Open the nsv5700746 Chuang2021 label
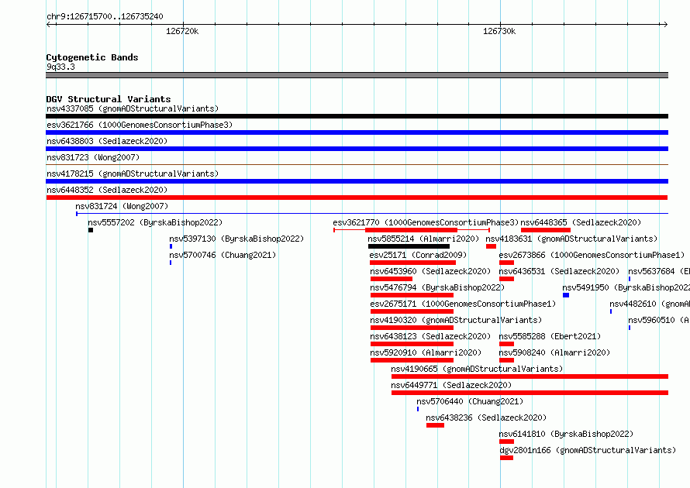 (223, 255)
